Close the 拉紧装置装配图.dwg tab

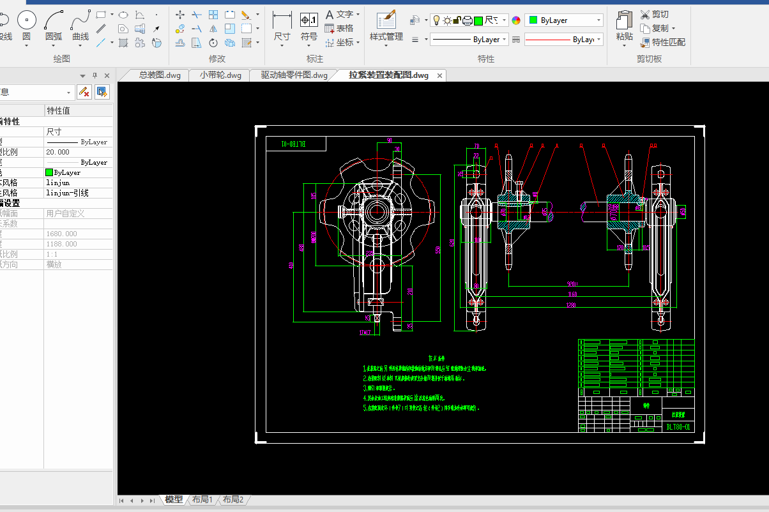[439, 76]
